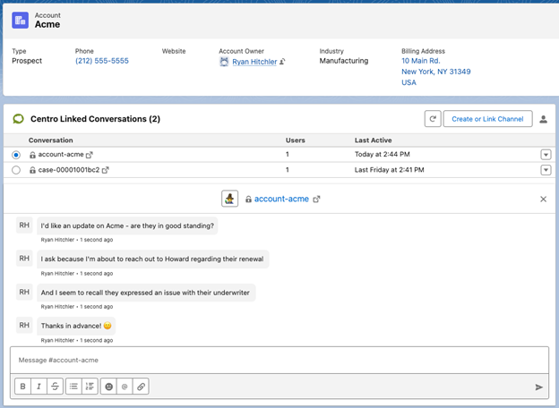Insert an @ mention
The height and width of the screenshot is (408, 559).
(x=125, y=387)
